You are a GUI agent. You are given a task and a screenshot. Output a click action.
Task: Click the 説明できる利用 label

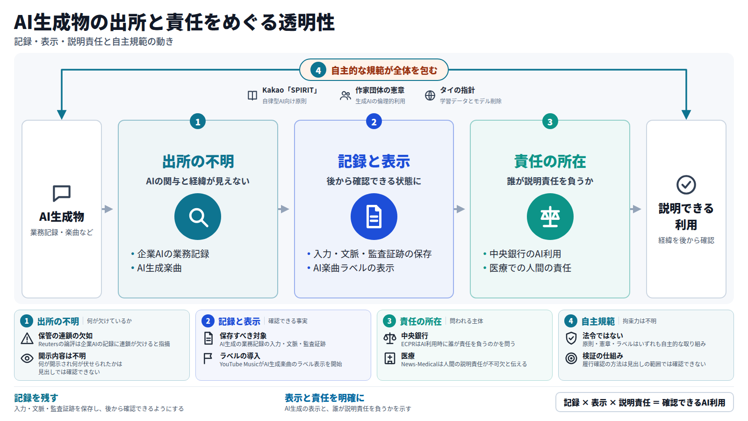coord(686,217)
